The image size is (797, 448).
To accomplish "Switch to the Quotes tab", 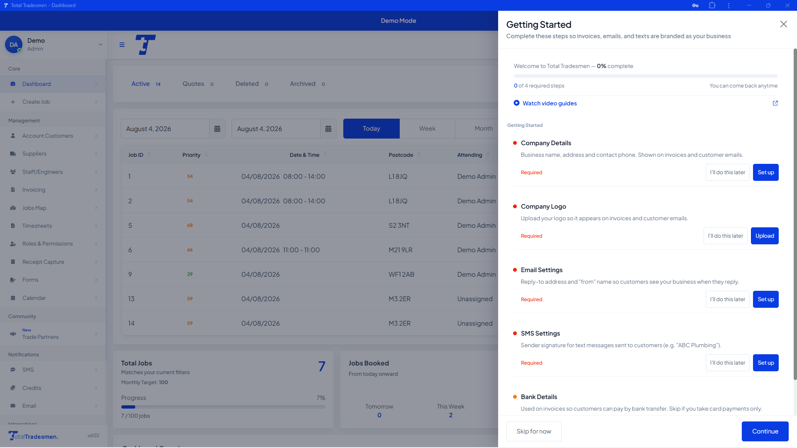I will (x=198, y=84).
